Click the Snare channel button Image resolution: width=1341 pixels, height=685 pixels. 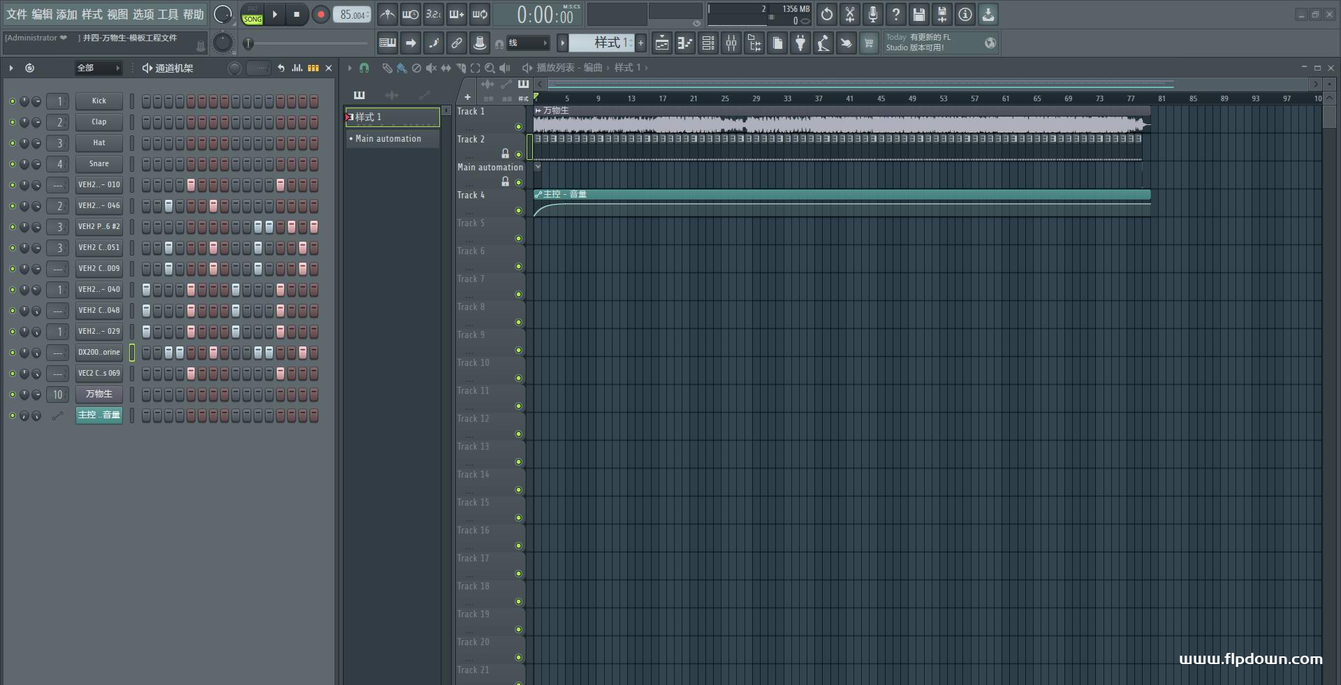tap(99, 164)
